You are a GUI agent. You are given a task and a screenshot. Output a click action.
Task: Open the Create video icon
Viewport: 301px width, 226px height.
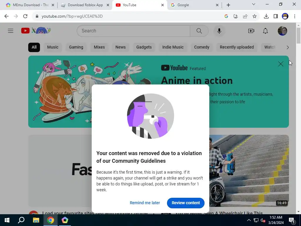pos(251,31)
